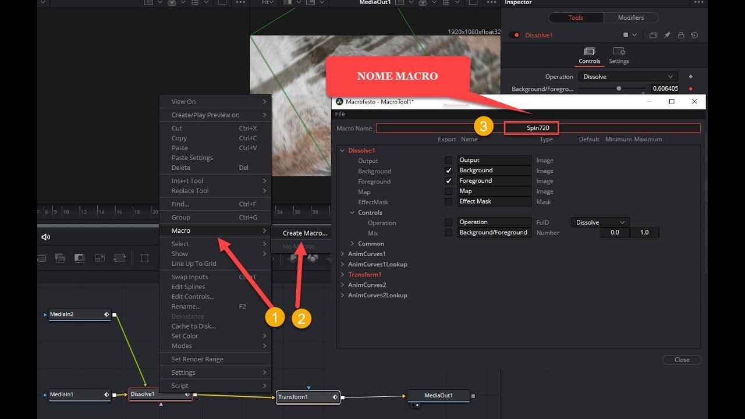Toggle the Dissolve1 enable switch in Inspector
Screen dimensions: 745x419
(515, 35)
